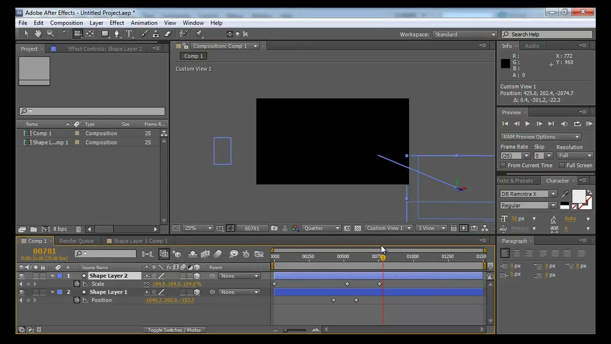The width and height of the screenshot is (611, 344).
Task: Open the 1 View layout dropdown
Action: (x=432, y=228)
